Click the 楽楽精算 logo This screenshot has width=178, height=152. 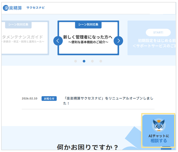pos(12,8)
